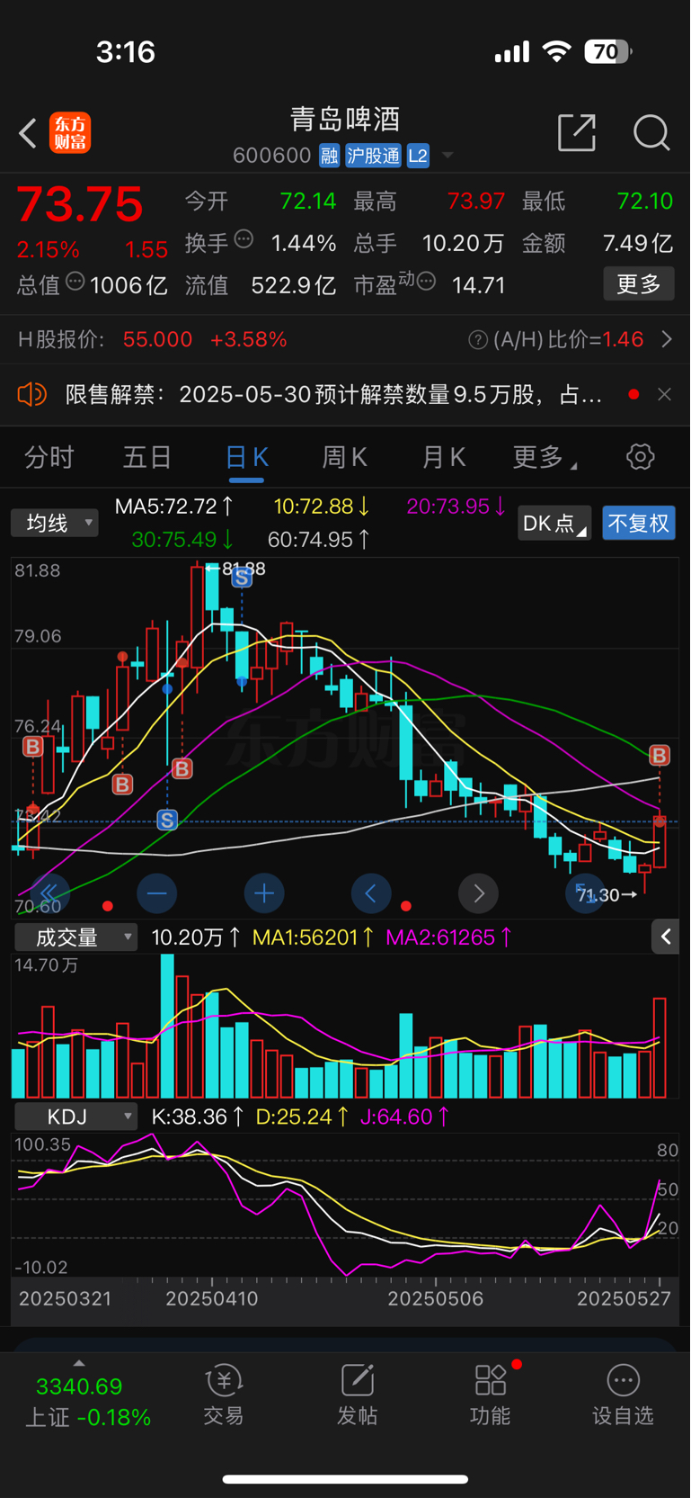Open the search magnifier icon
This screenshot has width=691, height=1498.
[651, 133]
